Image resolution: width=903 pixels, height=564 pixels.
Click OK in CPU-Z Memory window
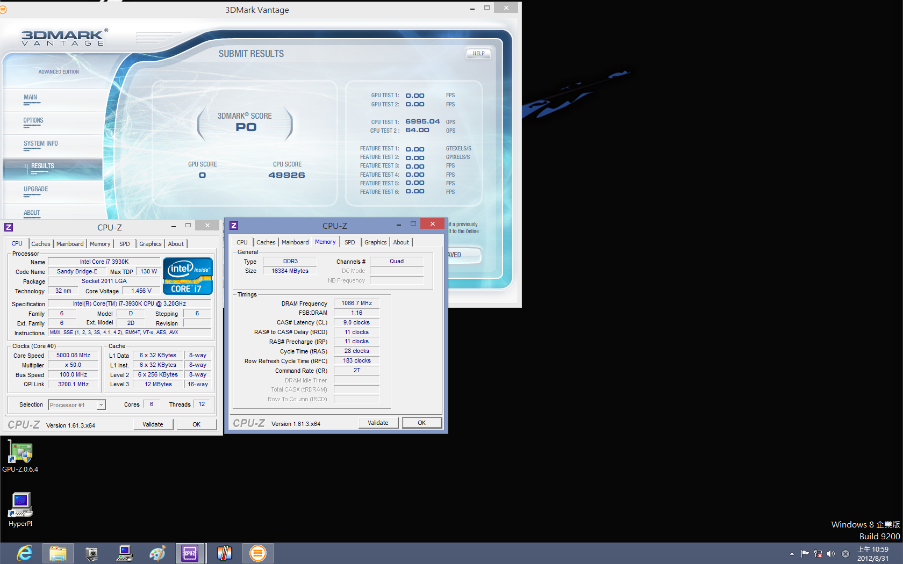click(422, 423)
